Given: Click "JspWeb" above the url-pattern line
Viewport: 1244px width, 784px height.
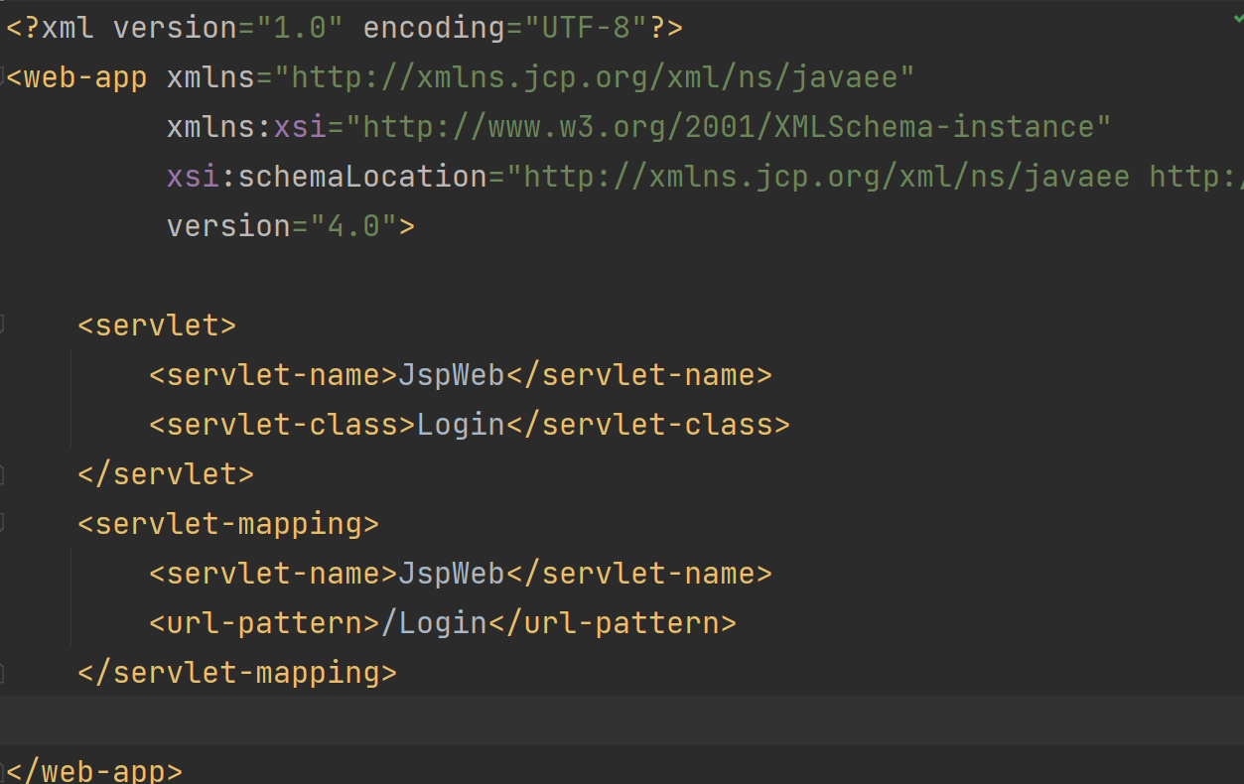Looking at the screenshot, I should click(x=452, y=574).
